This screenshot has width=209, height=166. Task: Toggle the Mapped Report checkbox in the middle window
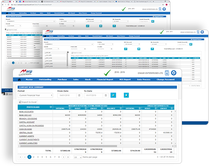pyautogui.click(x=191, y=40)
